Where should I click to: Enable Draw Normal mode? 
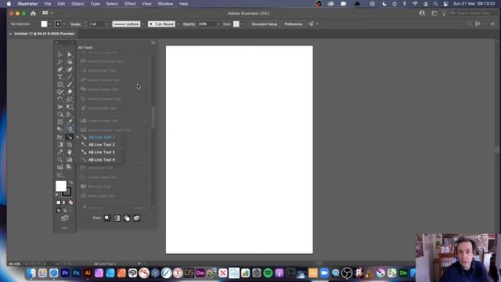pyautogui.click(x=59, y=211)
